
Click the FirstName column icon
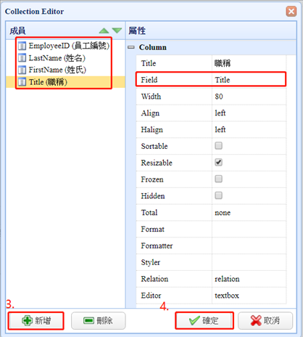22,70
